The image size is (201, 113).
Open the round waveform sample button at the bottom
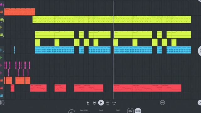coord(72,111)
